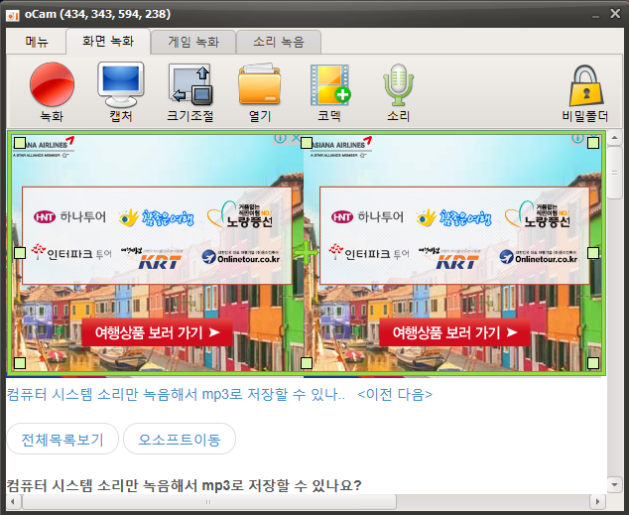Click the horizontal scrollbar right arrow

[x=597, y=501]
